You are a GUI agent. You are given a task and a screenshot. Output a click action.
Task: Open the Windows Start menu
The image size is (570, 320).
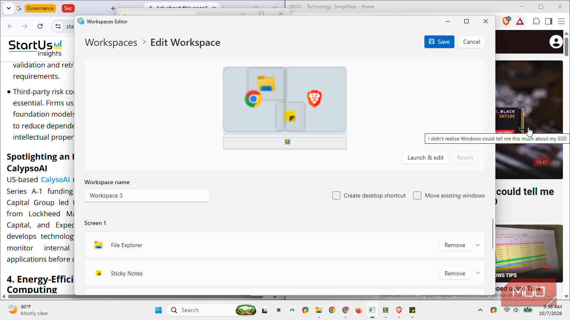(x=159, y=310)
